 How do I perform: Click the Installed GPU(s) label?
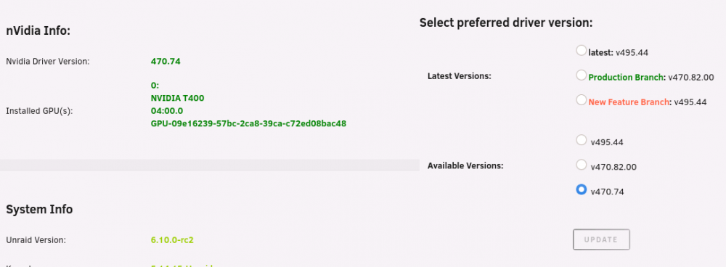point(39,111)
